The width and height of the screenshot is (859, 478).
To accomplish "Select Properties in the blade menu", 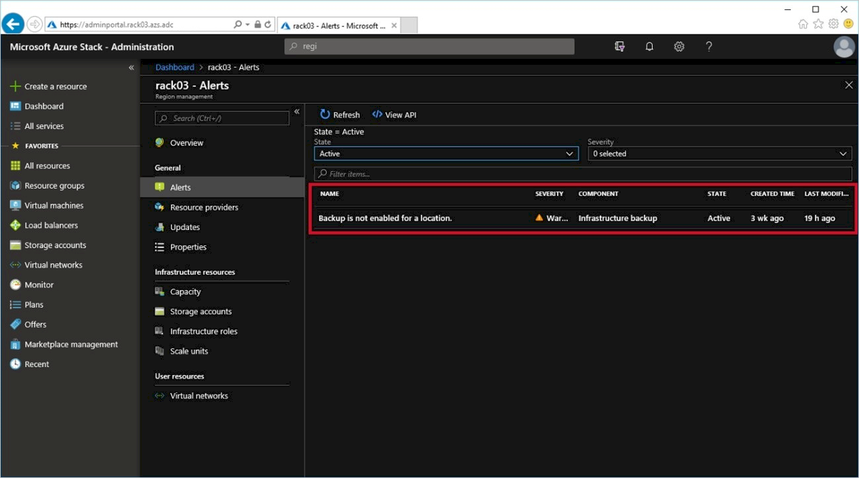I will point(188,247).
